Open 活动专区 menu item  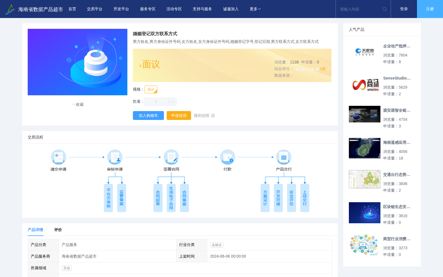(x=174, y=9)
